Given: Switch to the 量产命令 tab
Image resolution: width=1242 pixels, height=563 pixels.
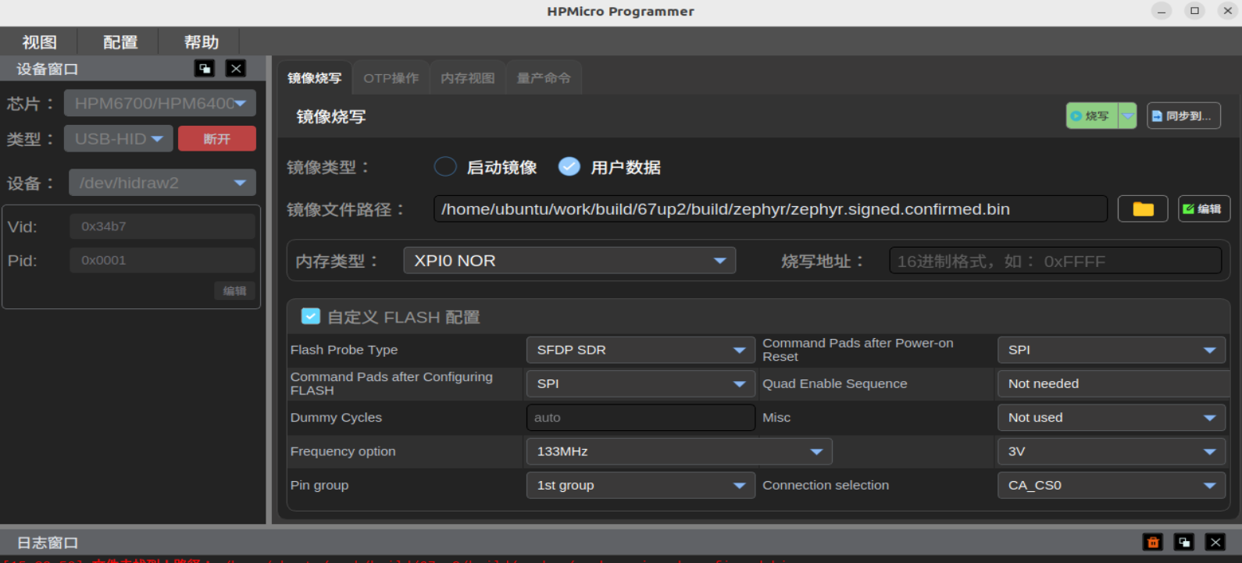Looking at the screenshot, I should pos(544,78).
